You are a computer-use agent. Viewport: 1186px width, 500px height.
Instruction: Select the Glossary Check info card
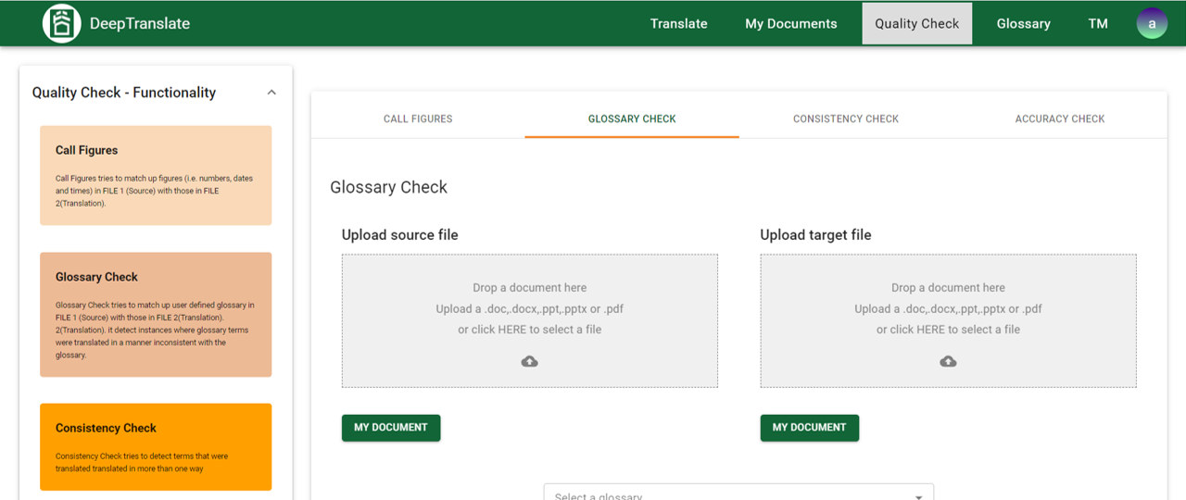tap(156, 315)
